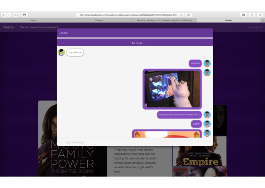Focus the 'Type something' message field
Viewport: 265px width, 188px height.
(x=135, y=142)
